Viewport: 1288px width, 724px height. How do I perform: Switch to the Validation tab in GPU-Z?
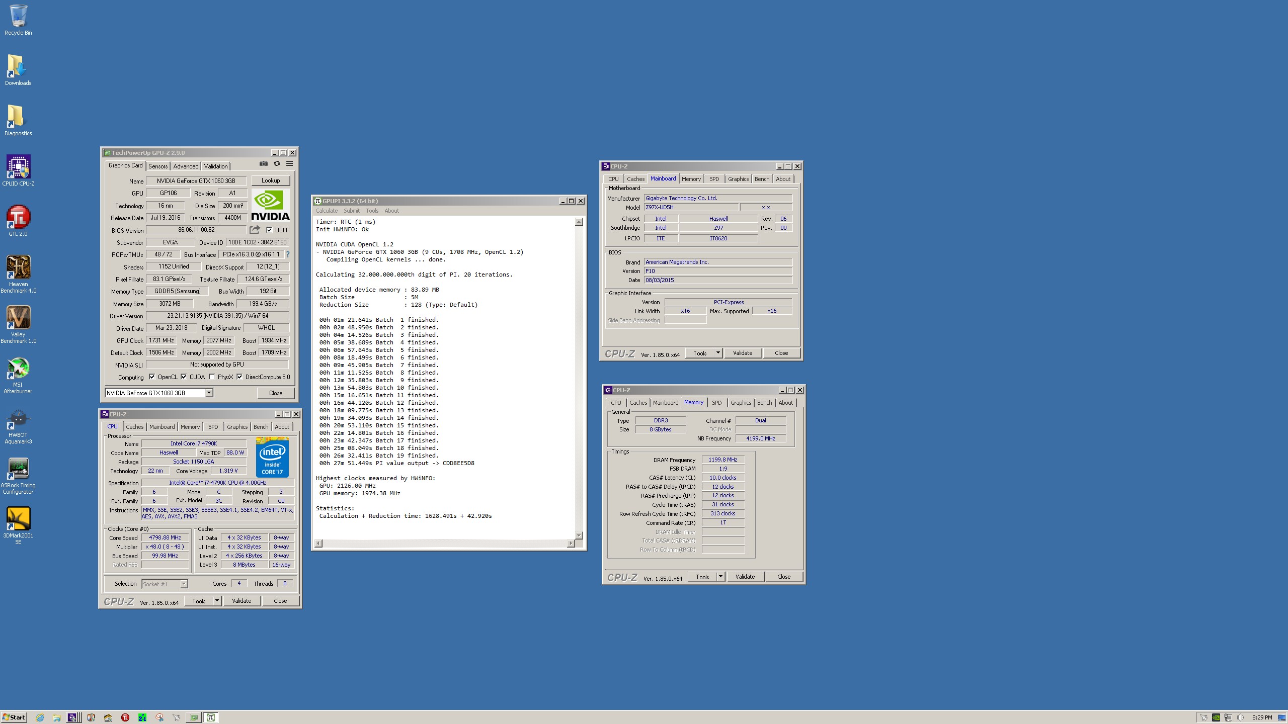[216, 166]
